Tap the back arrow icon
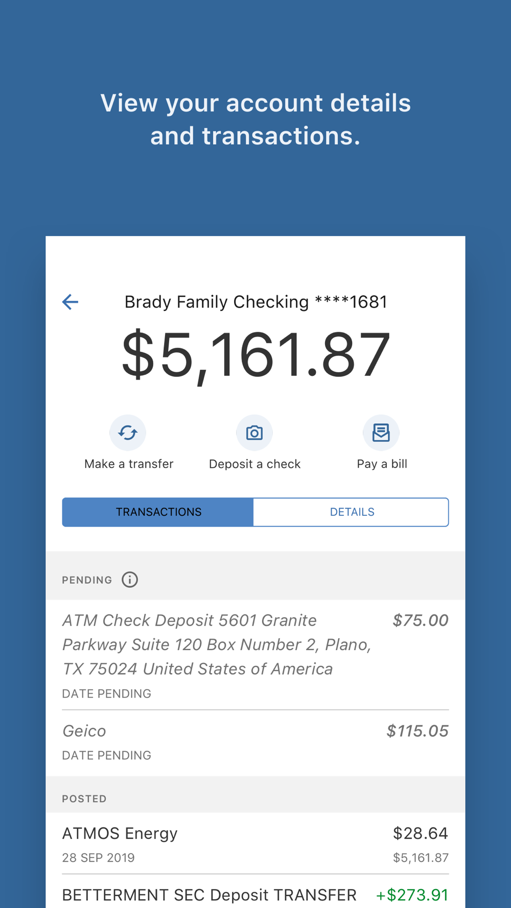 (x=70, y=302)
